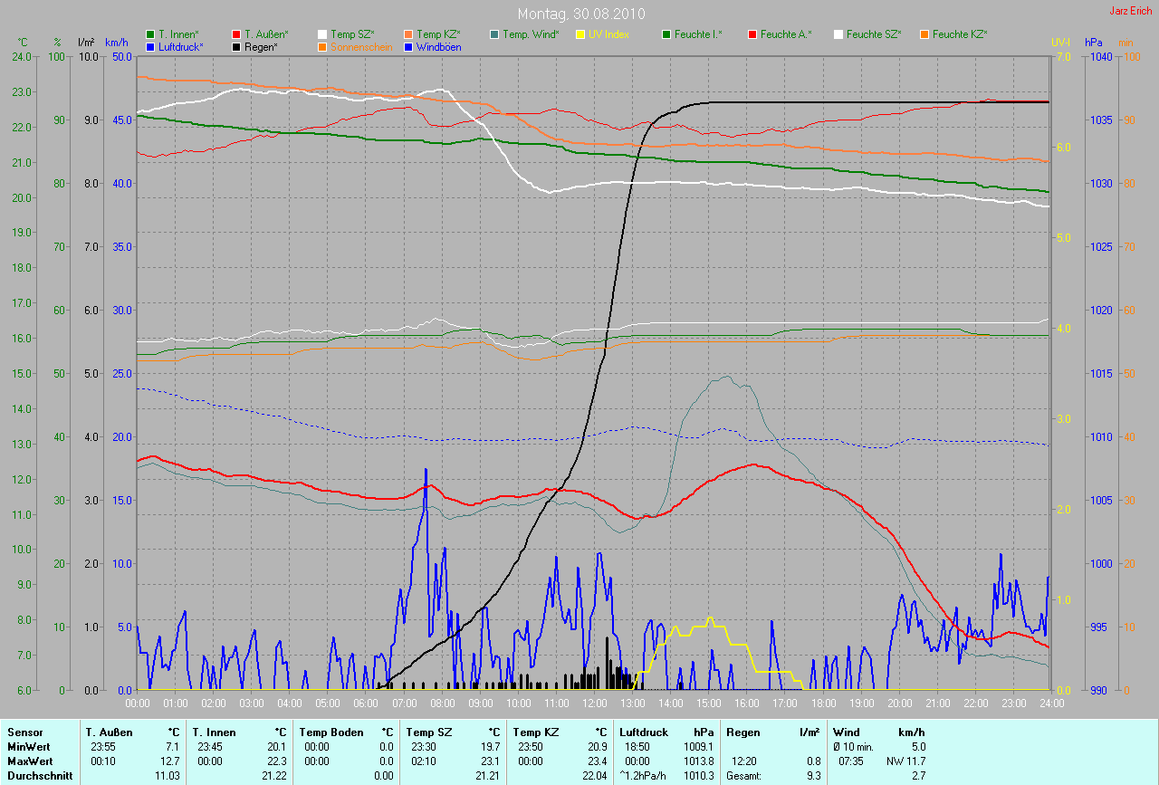Image resolution: width=1159 pixels, height=785 pixels.
Task: Click the 'Jarz Erich' author label
Action: click(x=1132, y=11)
